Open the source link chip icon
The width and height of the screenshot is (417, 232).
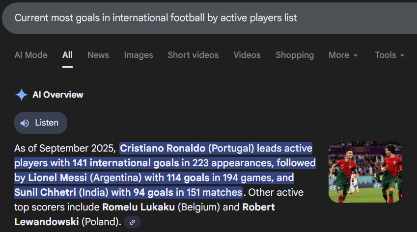click(132, 222)
